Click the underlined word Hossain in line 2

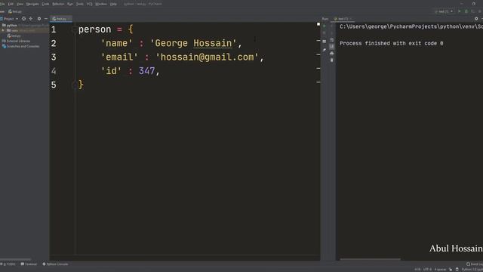[x=213, y=43]
